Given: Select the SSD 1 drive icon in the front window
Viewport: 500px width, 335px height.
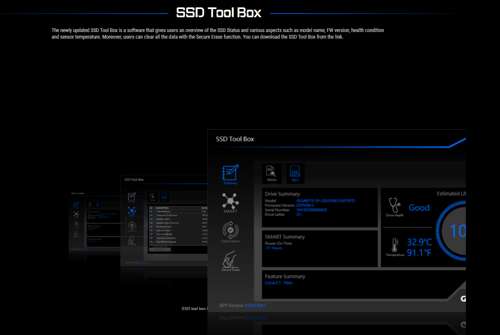Looking at the screenshot, I should click(295, 172).
